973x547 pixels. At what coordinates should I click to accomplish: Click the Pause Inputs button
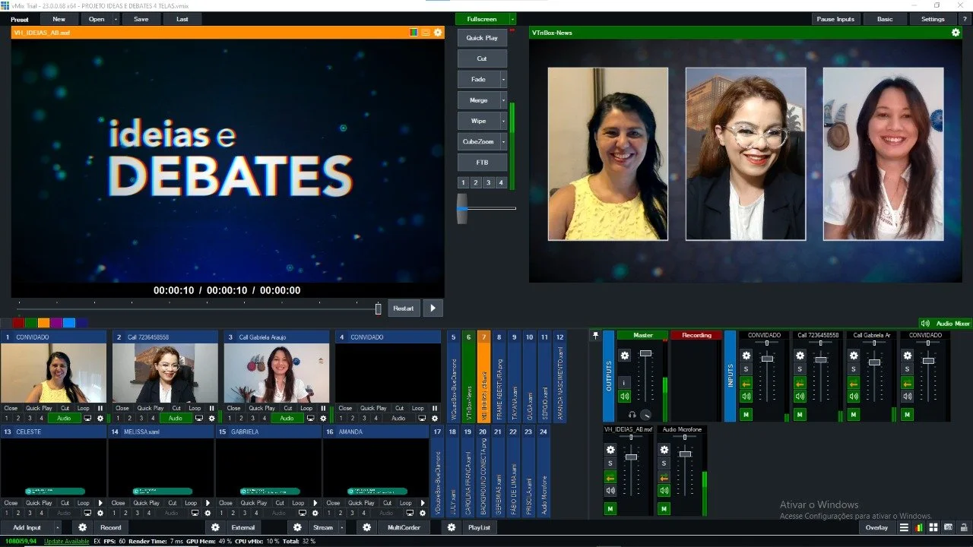pyautogui.click(x=835, y=19)
